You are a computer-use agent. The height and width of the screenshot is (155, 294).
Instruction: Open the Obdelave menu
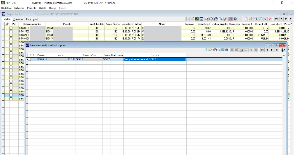click(x=7, y=8)
